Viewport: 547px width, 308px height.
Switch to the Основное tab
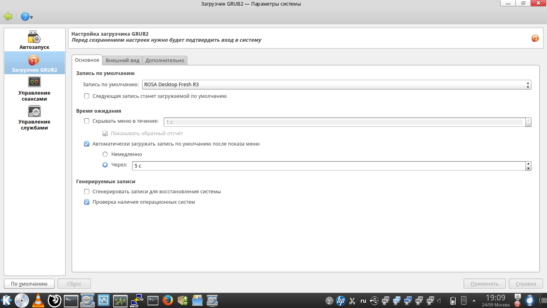(x=87, y=60)
